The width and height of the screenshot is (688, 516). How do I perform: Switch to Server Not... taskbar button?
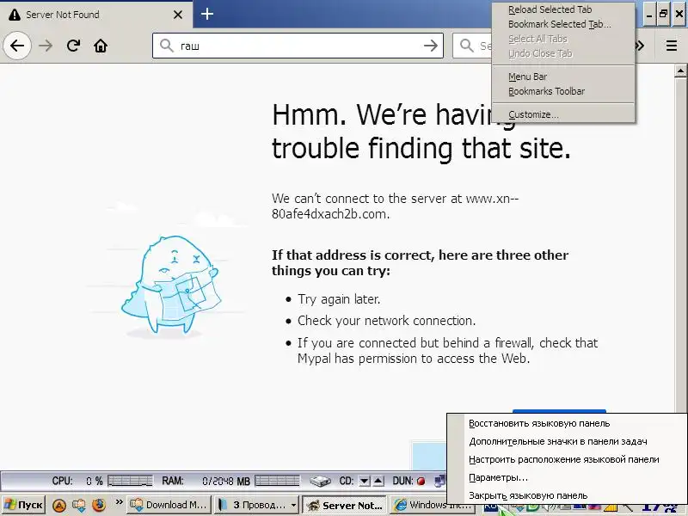click(345, 505)
